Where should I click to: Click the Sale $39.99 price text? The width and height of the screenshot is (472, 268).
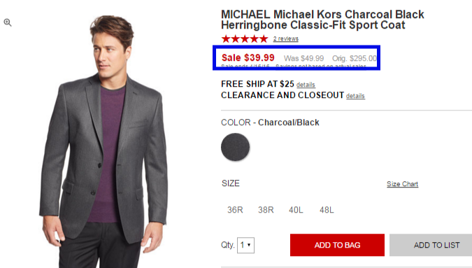click(x=248, y=57)
